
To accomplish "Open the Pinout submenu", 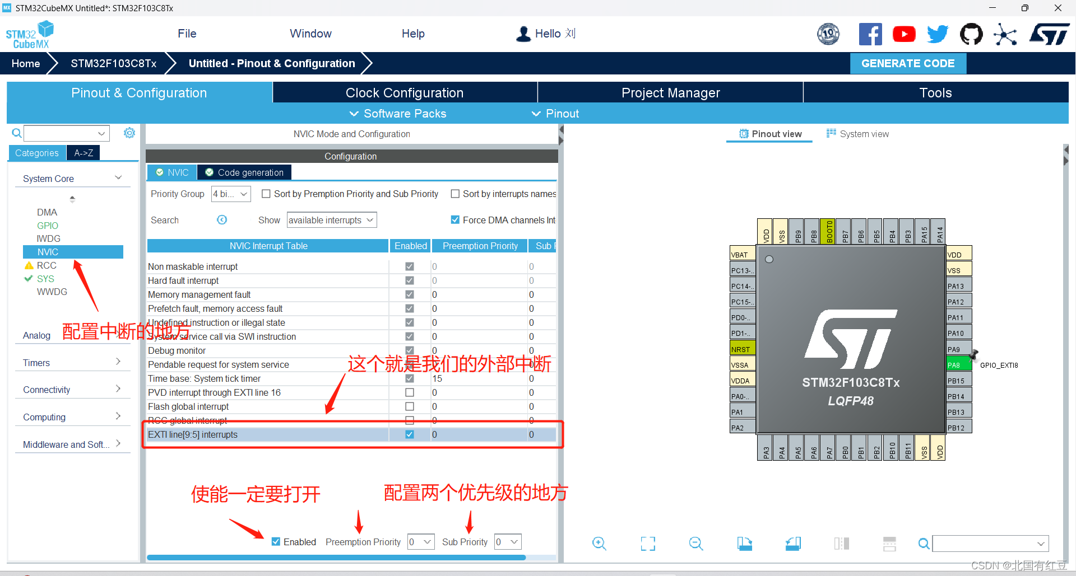I will (555, 114).
